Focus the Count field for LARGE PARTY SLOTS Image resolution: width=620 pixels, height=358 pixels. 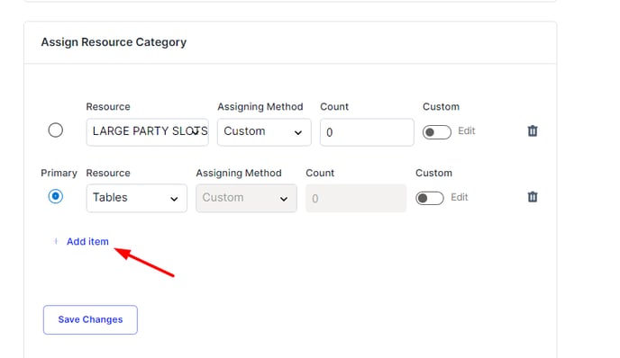pos(367,132)
